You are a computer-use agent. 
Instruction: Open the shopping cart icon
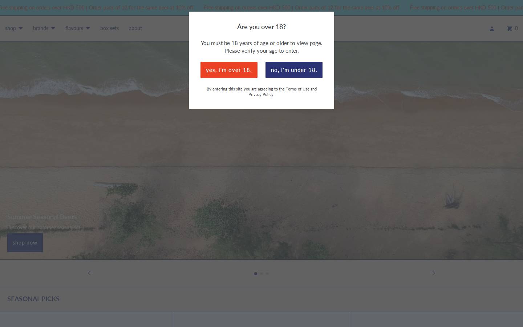[x=510, y=28]
